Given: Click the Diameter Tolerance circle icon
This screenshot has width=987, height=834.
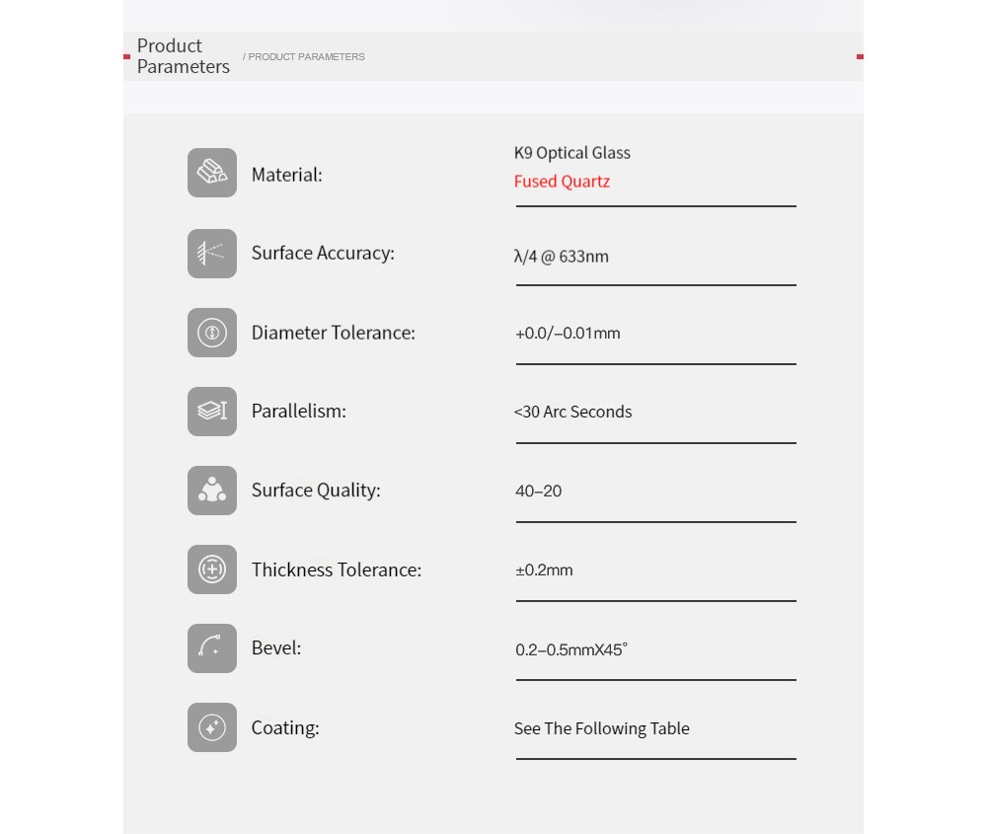Looking at the screenshot, I should [x=212, y=333].
